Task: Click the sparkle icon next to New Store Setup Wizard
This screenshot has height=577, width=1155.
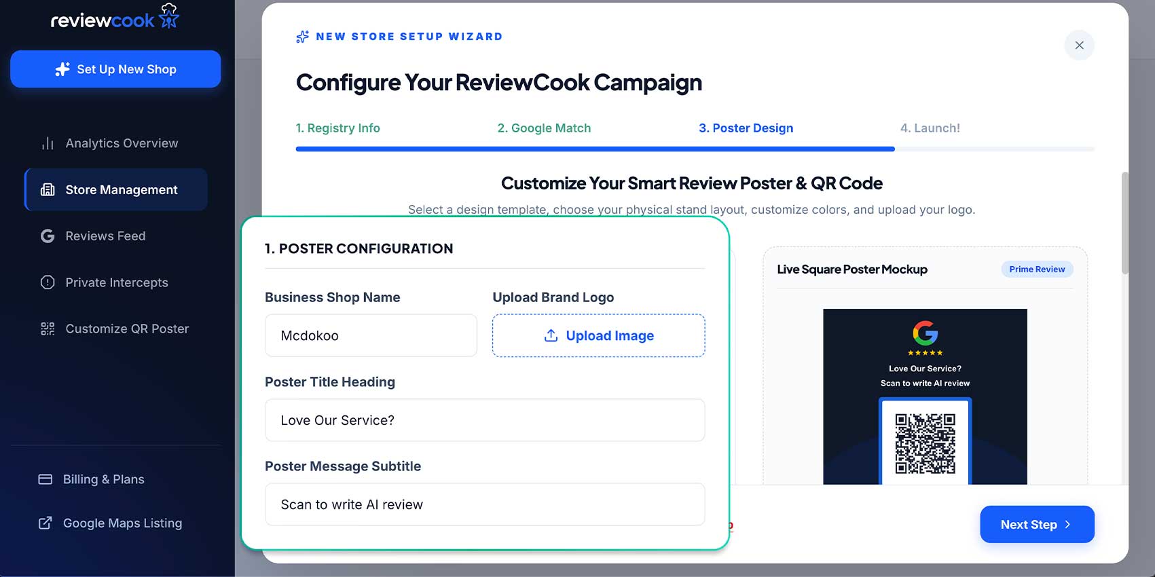Action: [303, 37]
